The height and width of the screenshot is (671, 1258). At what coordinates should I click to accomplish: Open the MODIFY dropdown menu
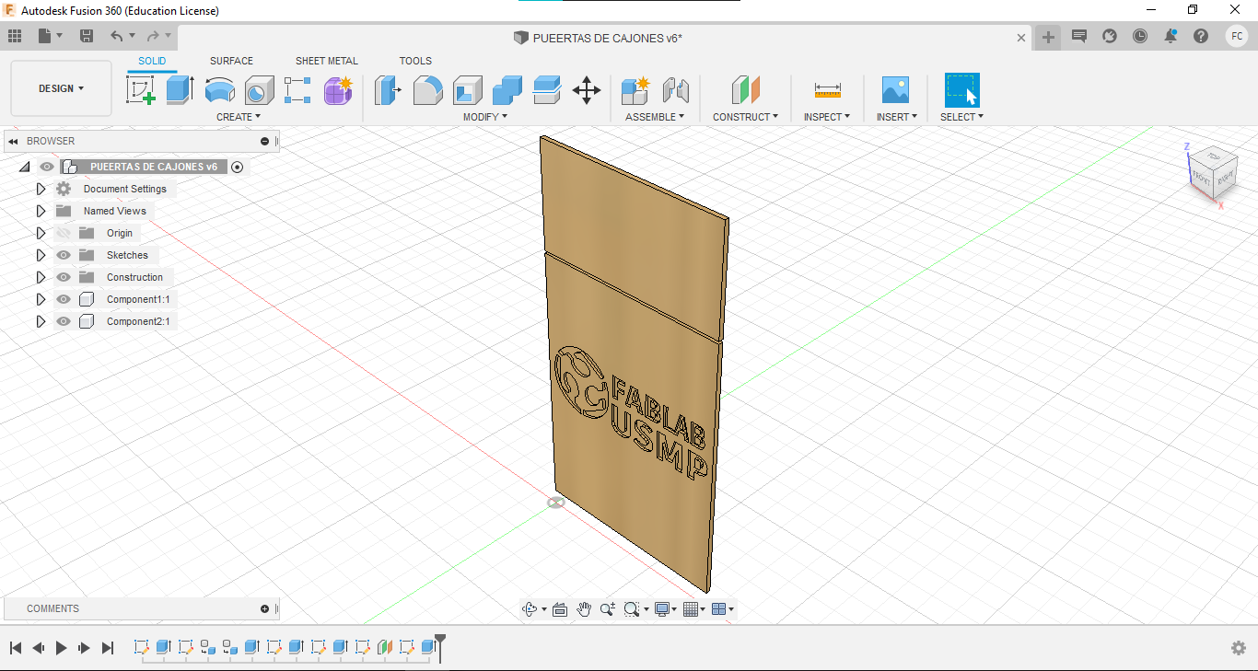(x=485, y=117)
